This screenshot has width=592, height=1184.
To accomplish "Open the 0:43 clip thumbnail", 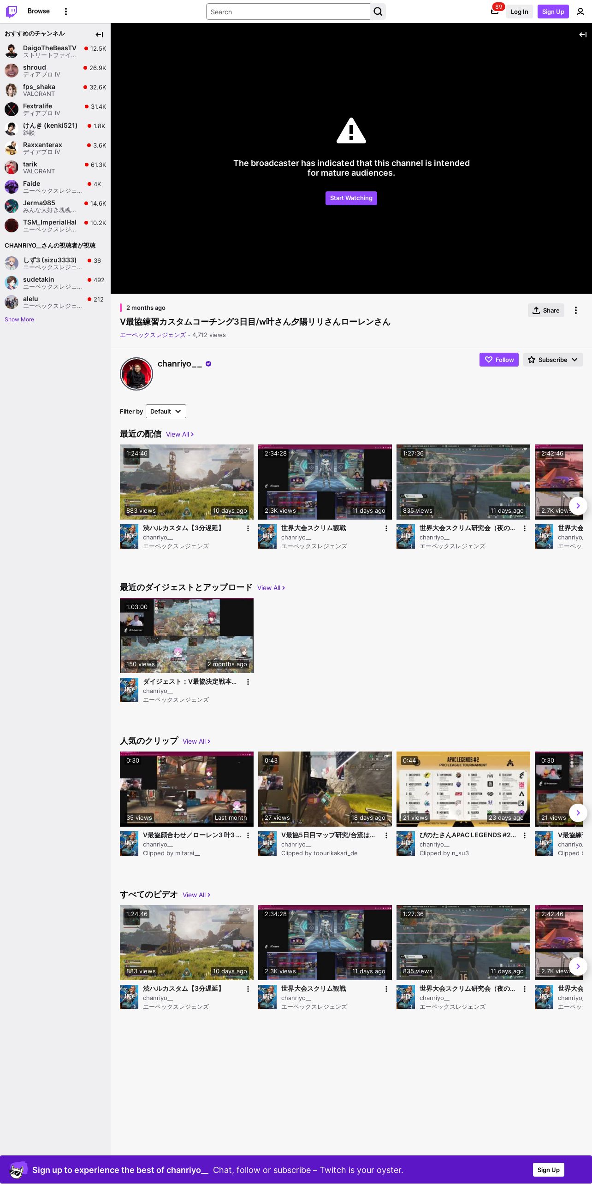I will (x=325, y=789).
